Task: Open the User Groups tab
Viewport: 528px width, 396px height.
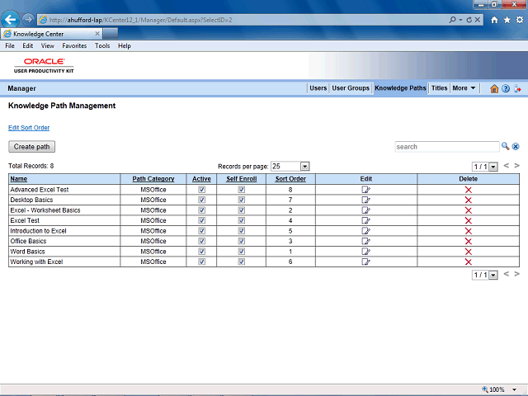Action: tap(351, 88)
